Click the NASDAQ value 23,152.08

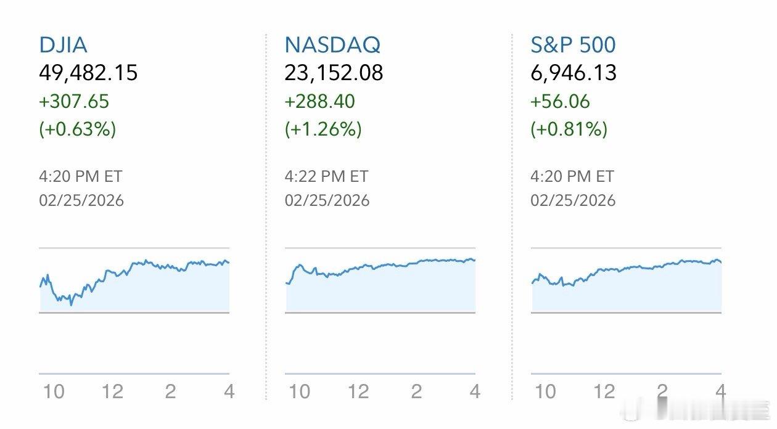334,73
